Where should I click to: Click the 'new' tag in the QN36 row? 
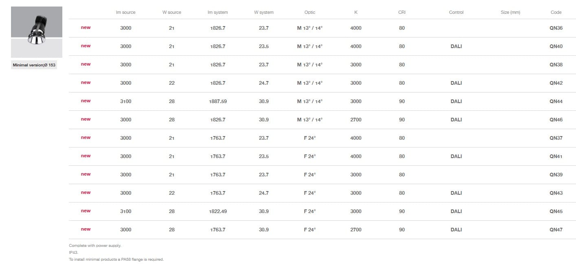86,28
